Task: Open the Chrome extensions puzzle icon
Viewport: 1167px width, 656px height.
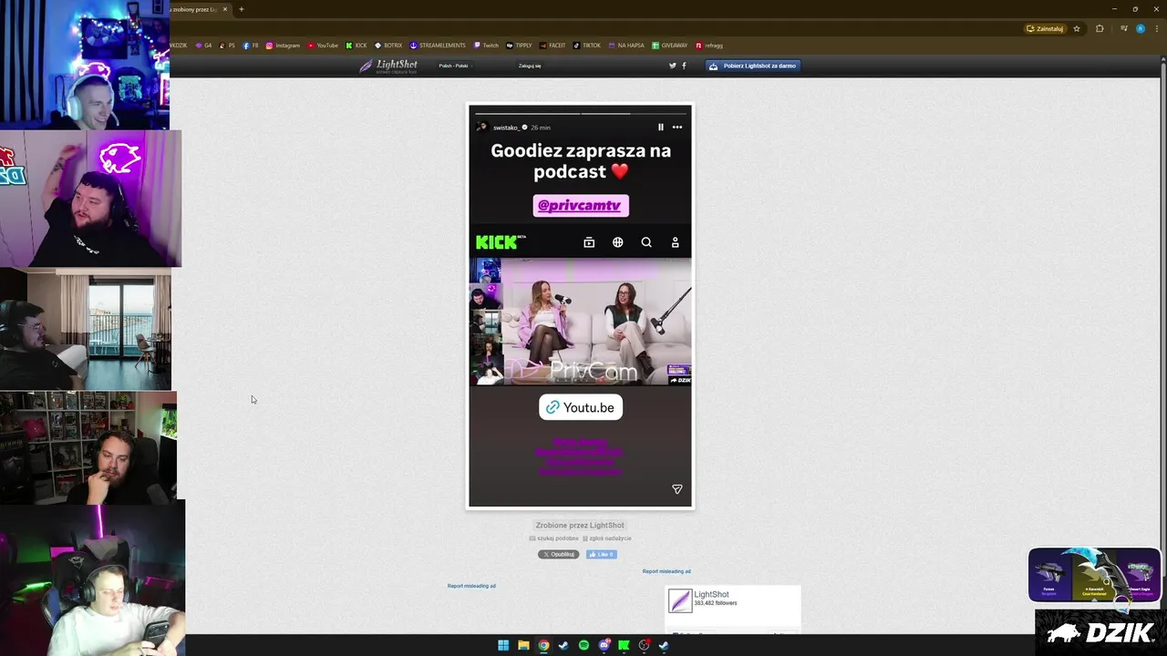Action: 1100,28
